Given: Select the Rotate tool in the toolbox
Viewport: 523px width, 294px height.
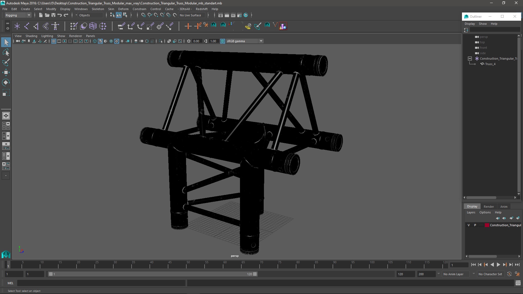Looking at the screenshot, I should point(6,82).
